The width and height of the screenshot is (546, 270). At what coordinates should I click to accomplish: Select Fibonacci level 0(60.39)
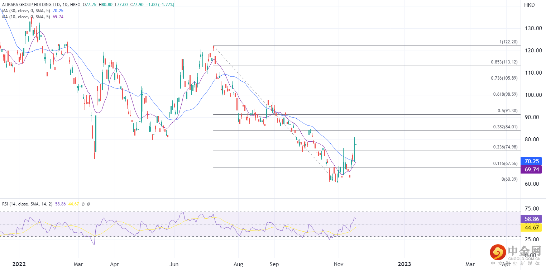pos(509,179)
